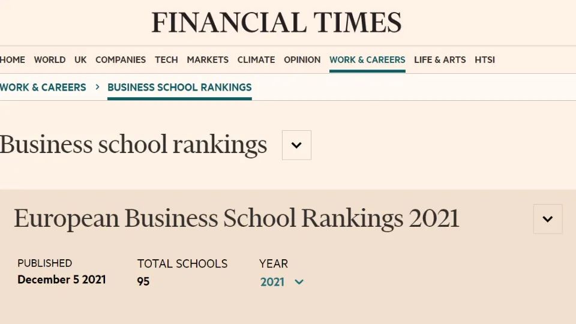Screen dimensions: 576x324
Task: Go to the Home section
Action: coord(13,59)
